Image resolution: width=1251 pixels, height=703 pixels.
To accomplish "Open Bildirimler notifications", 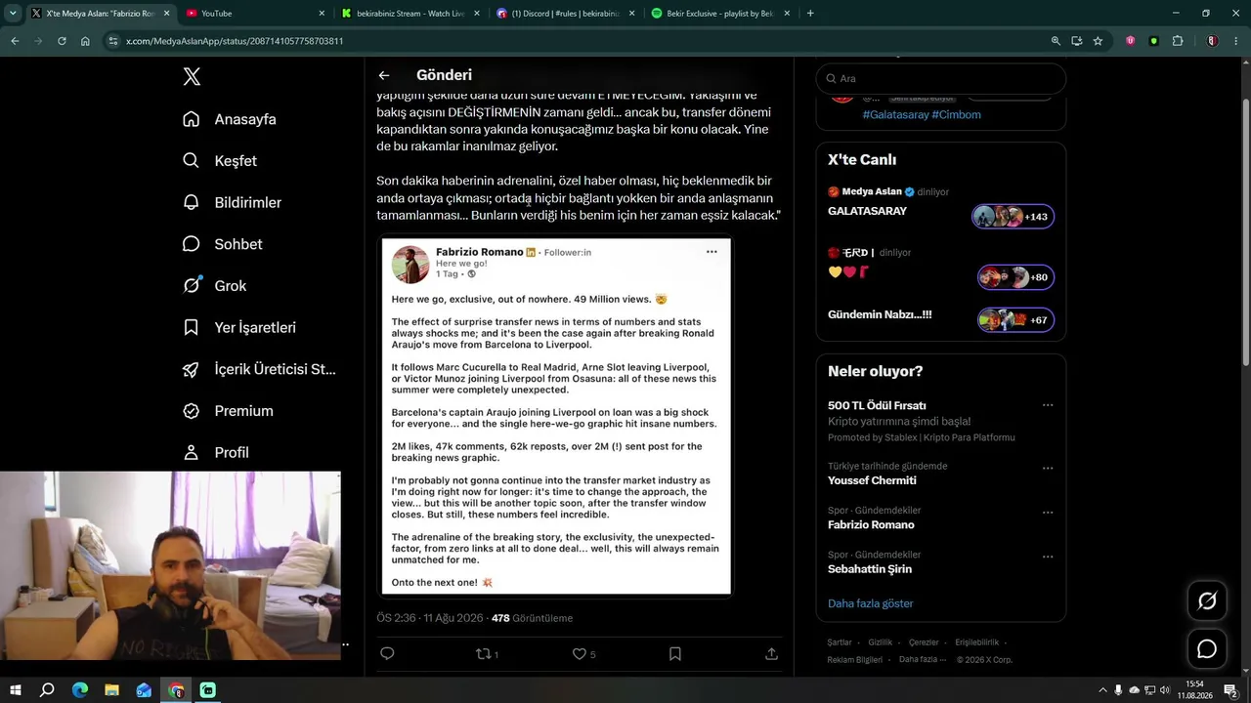I will click(x=233, y=202).
